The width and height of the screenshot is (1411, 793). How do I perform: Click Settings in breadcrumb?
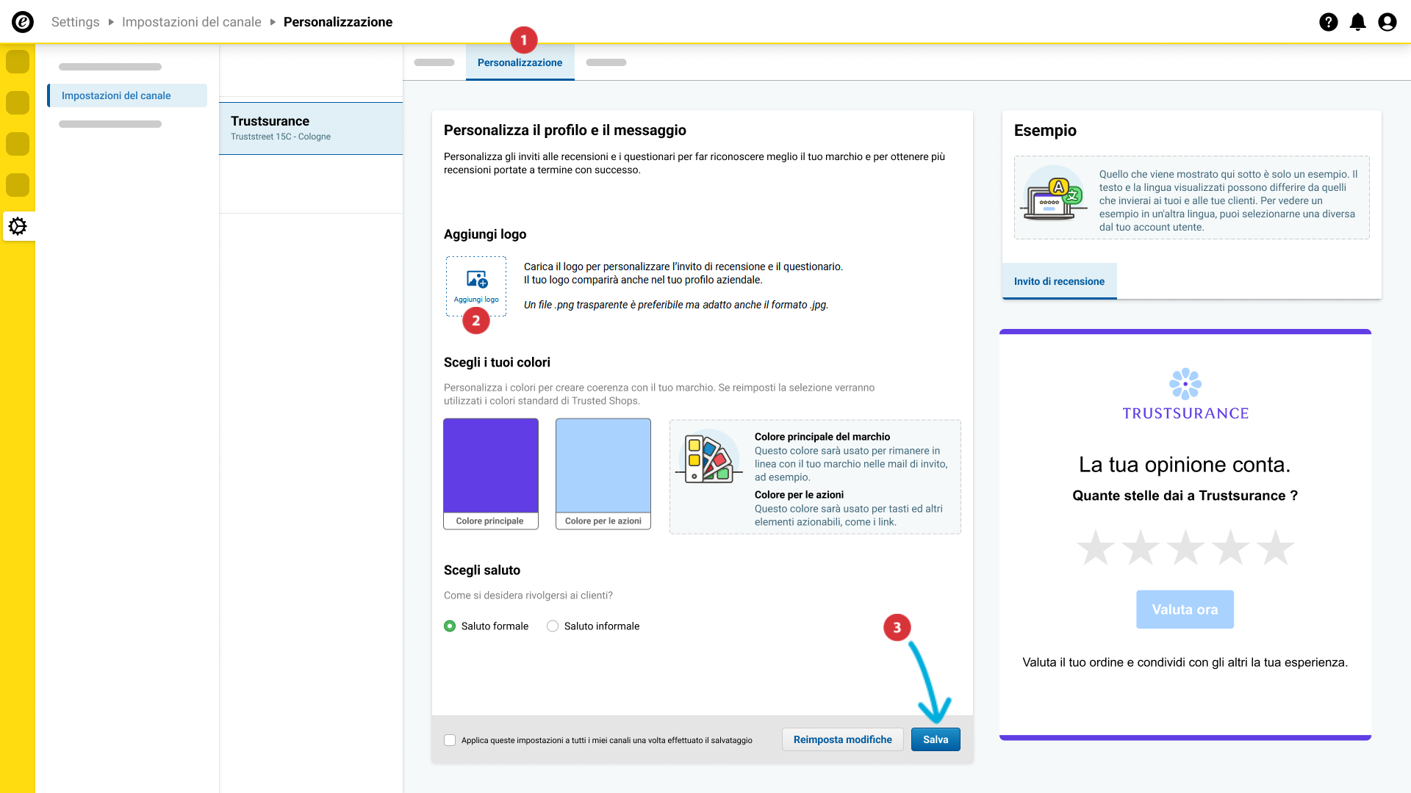(75, 22)
